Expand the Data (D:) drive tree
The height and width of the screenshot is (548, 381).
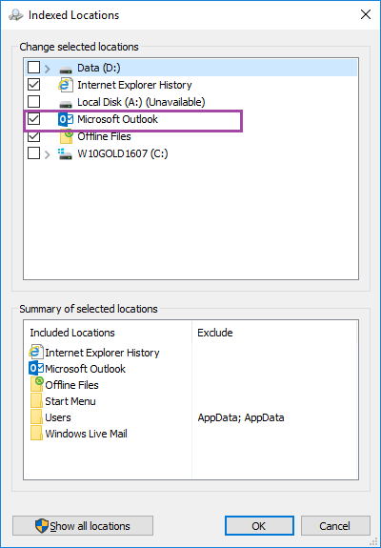coord(48,68)
